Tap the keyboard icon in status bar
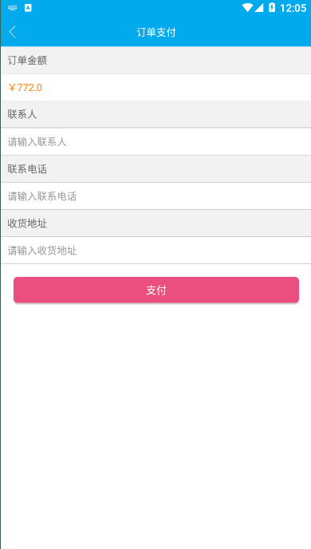This screenshot has height=549, width=311. [12, 8]
